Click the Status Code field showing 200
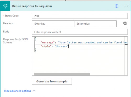Viewport: 131px width, 97px height. pos(80,16)
